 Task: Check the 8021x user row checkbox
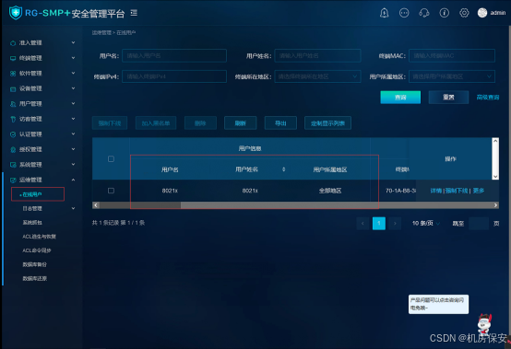pyautogui.click(x=111, y=191)
